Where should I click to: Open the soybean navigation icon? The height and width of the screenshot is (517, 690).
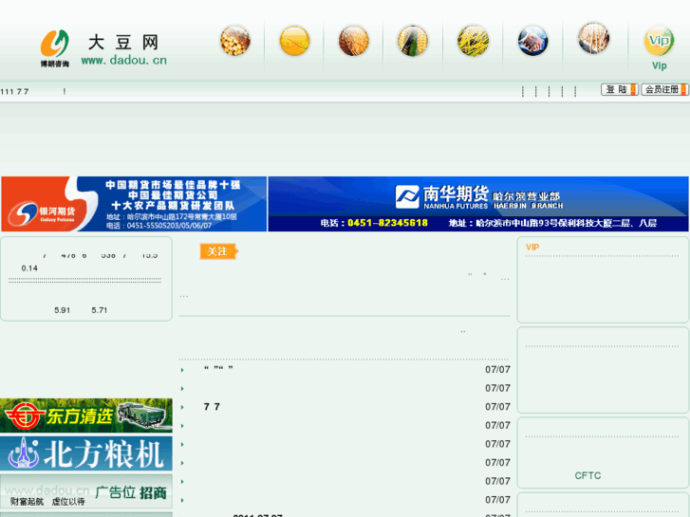pyautogui.click(x=235, y=41)
